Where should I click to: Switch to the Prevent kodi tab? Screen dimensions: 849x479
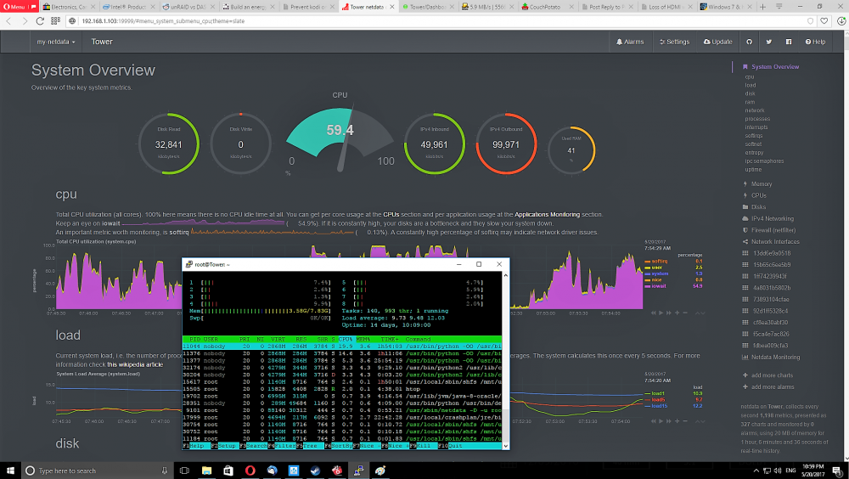pyautogui.click(x=307, y=7)
